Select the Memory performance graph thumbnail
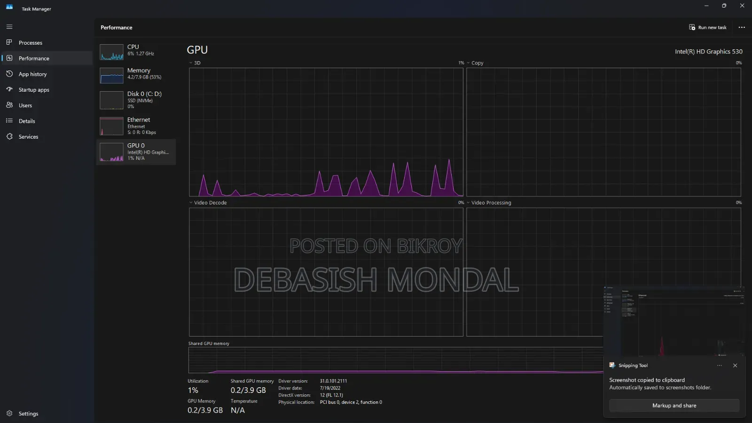This screenshot has width=752, height=423. click(111, 76)
